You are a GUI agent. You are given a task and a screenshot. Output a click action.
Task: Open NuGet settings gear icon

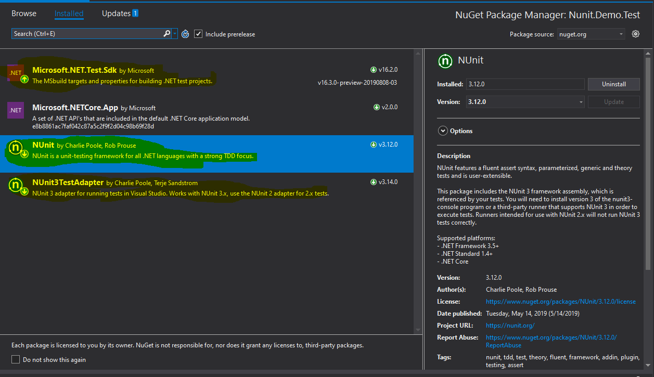tap(635, 34)
